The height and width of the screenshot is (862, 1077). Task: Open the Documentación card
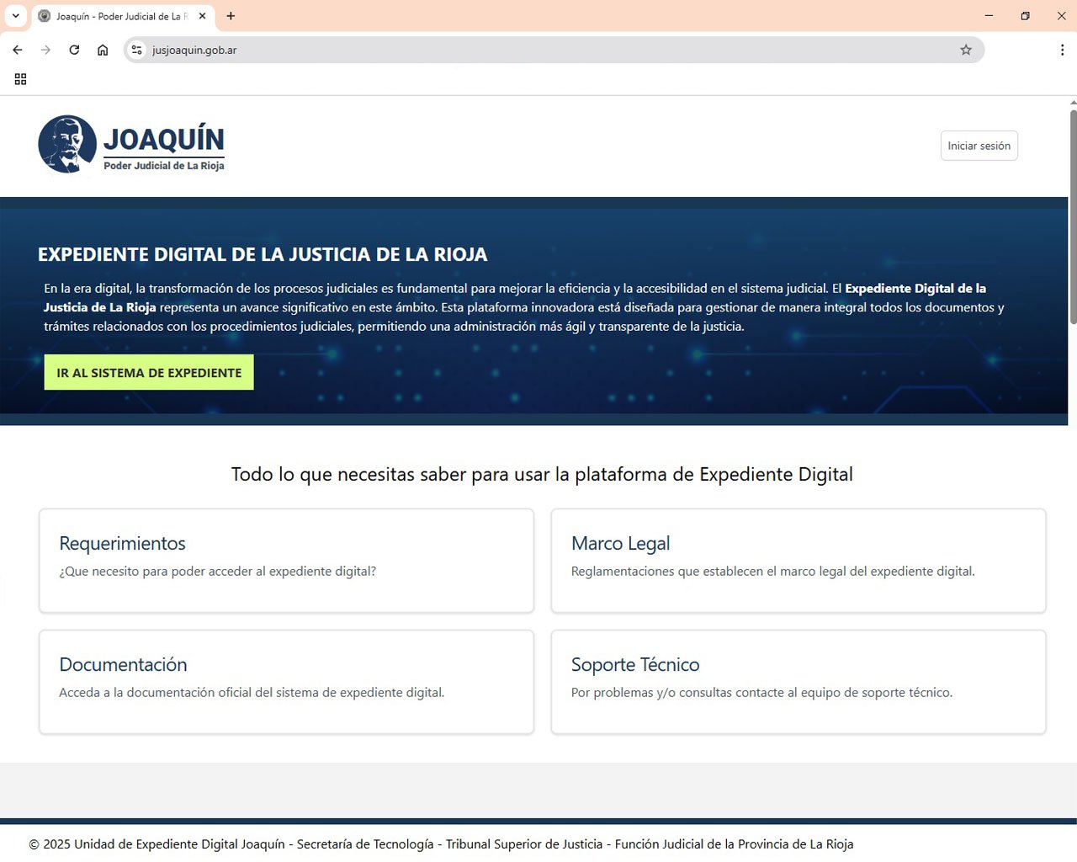click(286, 681)
